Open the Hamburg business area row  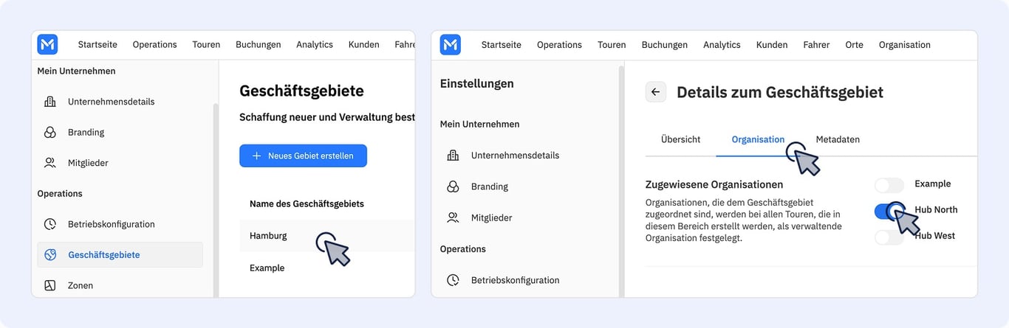pos(326,236)
